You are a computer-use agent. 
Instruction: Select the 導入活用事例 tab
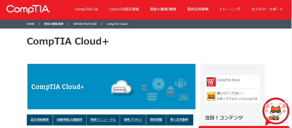click(179, 120)
